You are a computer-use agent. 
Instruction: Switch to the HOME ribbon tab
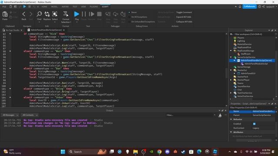(44, 6)
